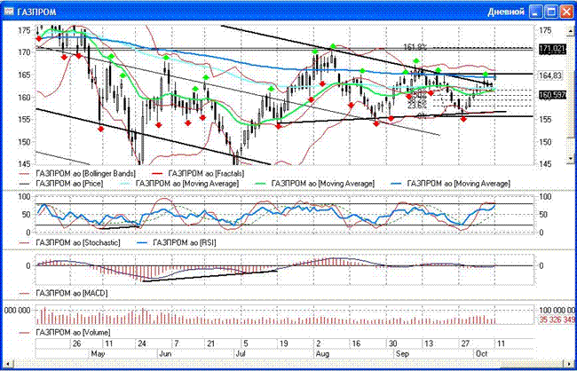Click the Sep month label
The image size is (577, 371).
(x=402, y=354)
